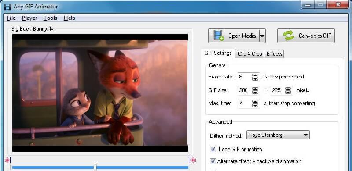Image resolution: width=352 pixels, height=171 pixels.
Task: Switch to the GIF Settings tab
Action: point(218,53)
